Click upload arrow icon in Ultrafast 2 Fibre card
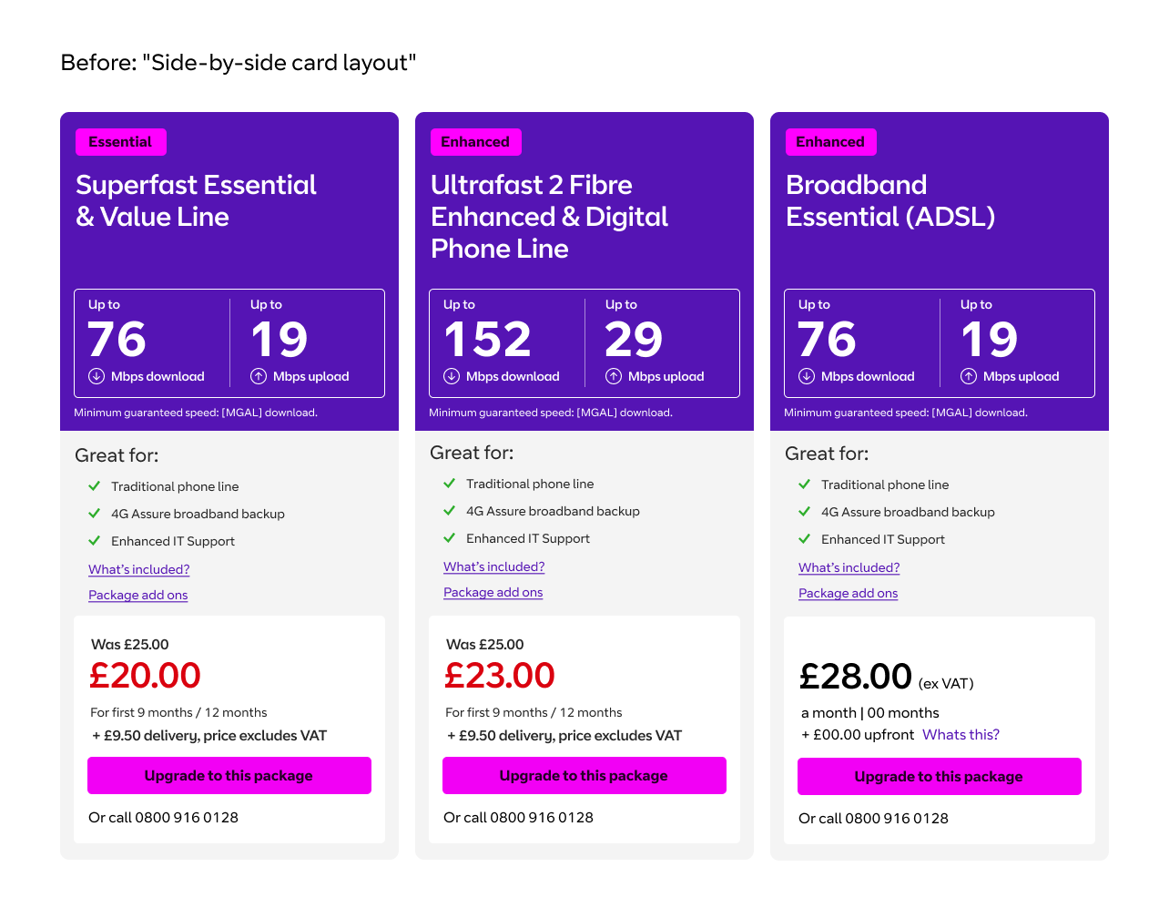 click(614, 376)
